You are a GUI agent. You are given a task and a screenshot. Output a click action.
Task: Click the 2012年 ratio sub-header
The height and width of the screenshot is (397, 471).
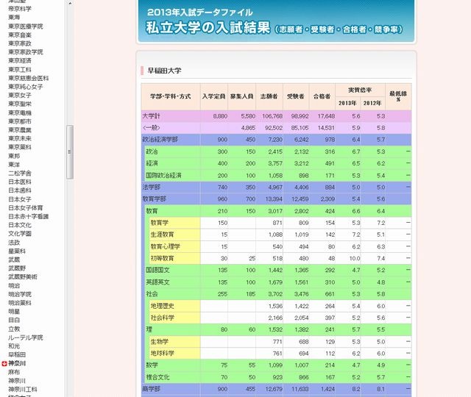(372, 103)
